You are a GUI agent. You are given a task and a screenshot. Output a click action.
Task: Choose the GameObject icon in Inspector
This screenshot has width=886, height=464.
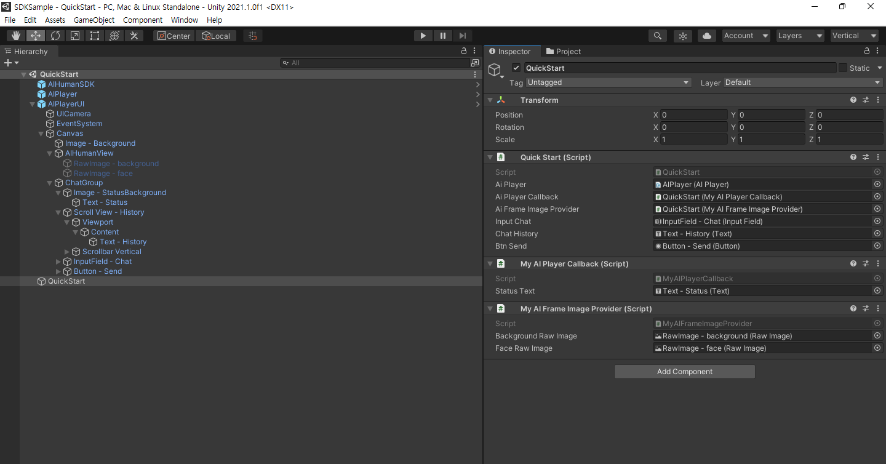496,70
